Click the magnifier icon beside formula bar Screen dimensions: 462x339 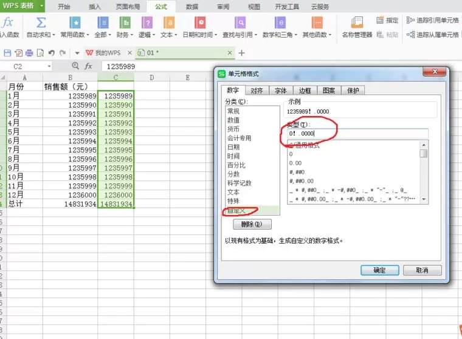(75, 66)
